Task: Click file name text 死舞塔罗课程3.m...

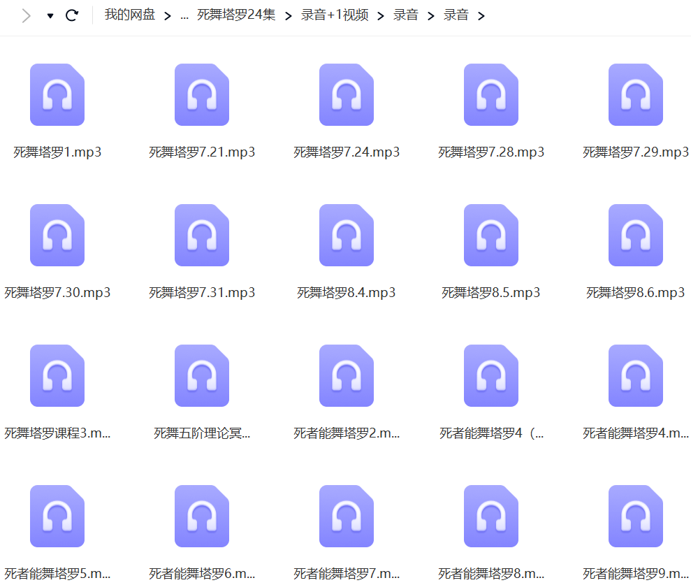Action: pyautogui.click(x=57, y=434)
